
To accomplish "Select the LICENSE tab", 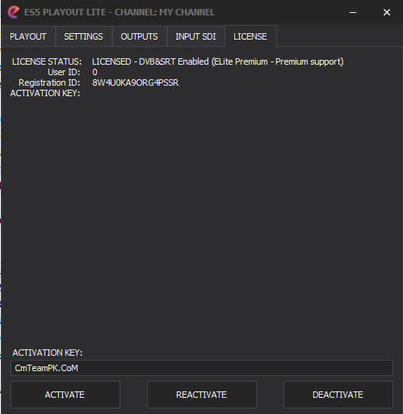I will pyautogui.click(x=250, y=36).
